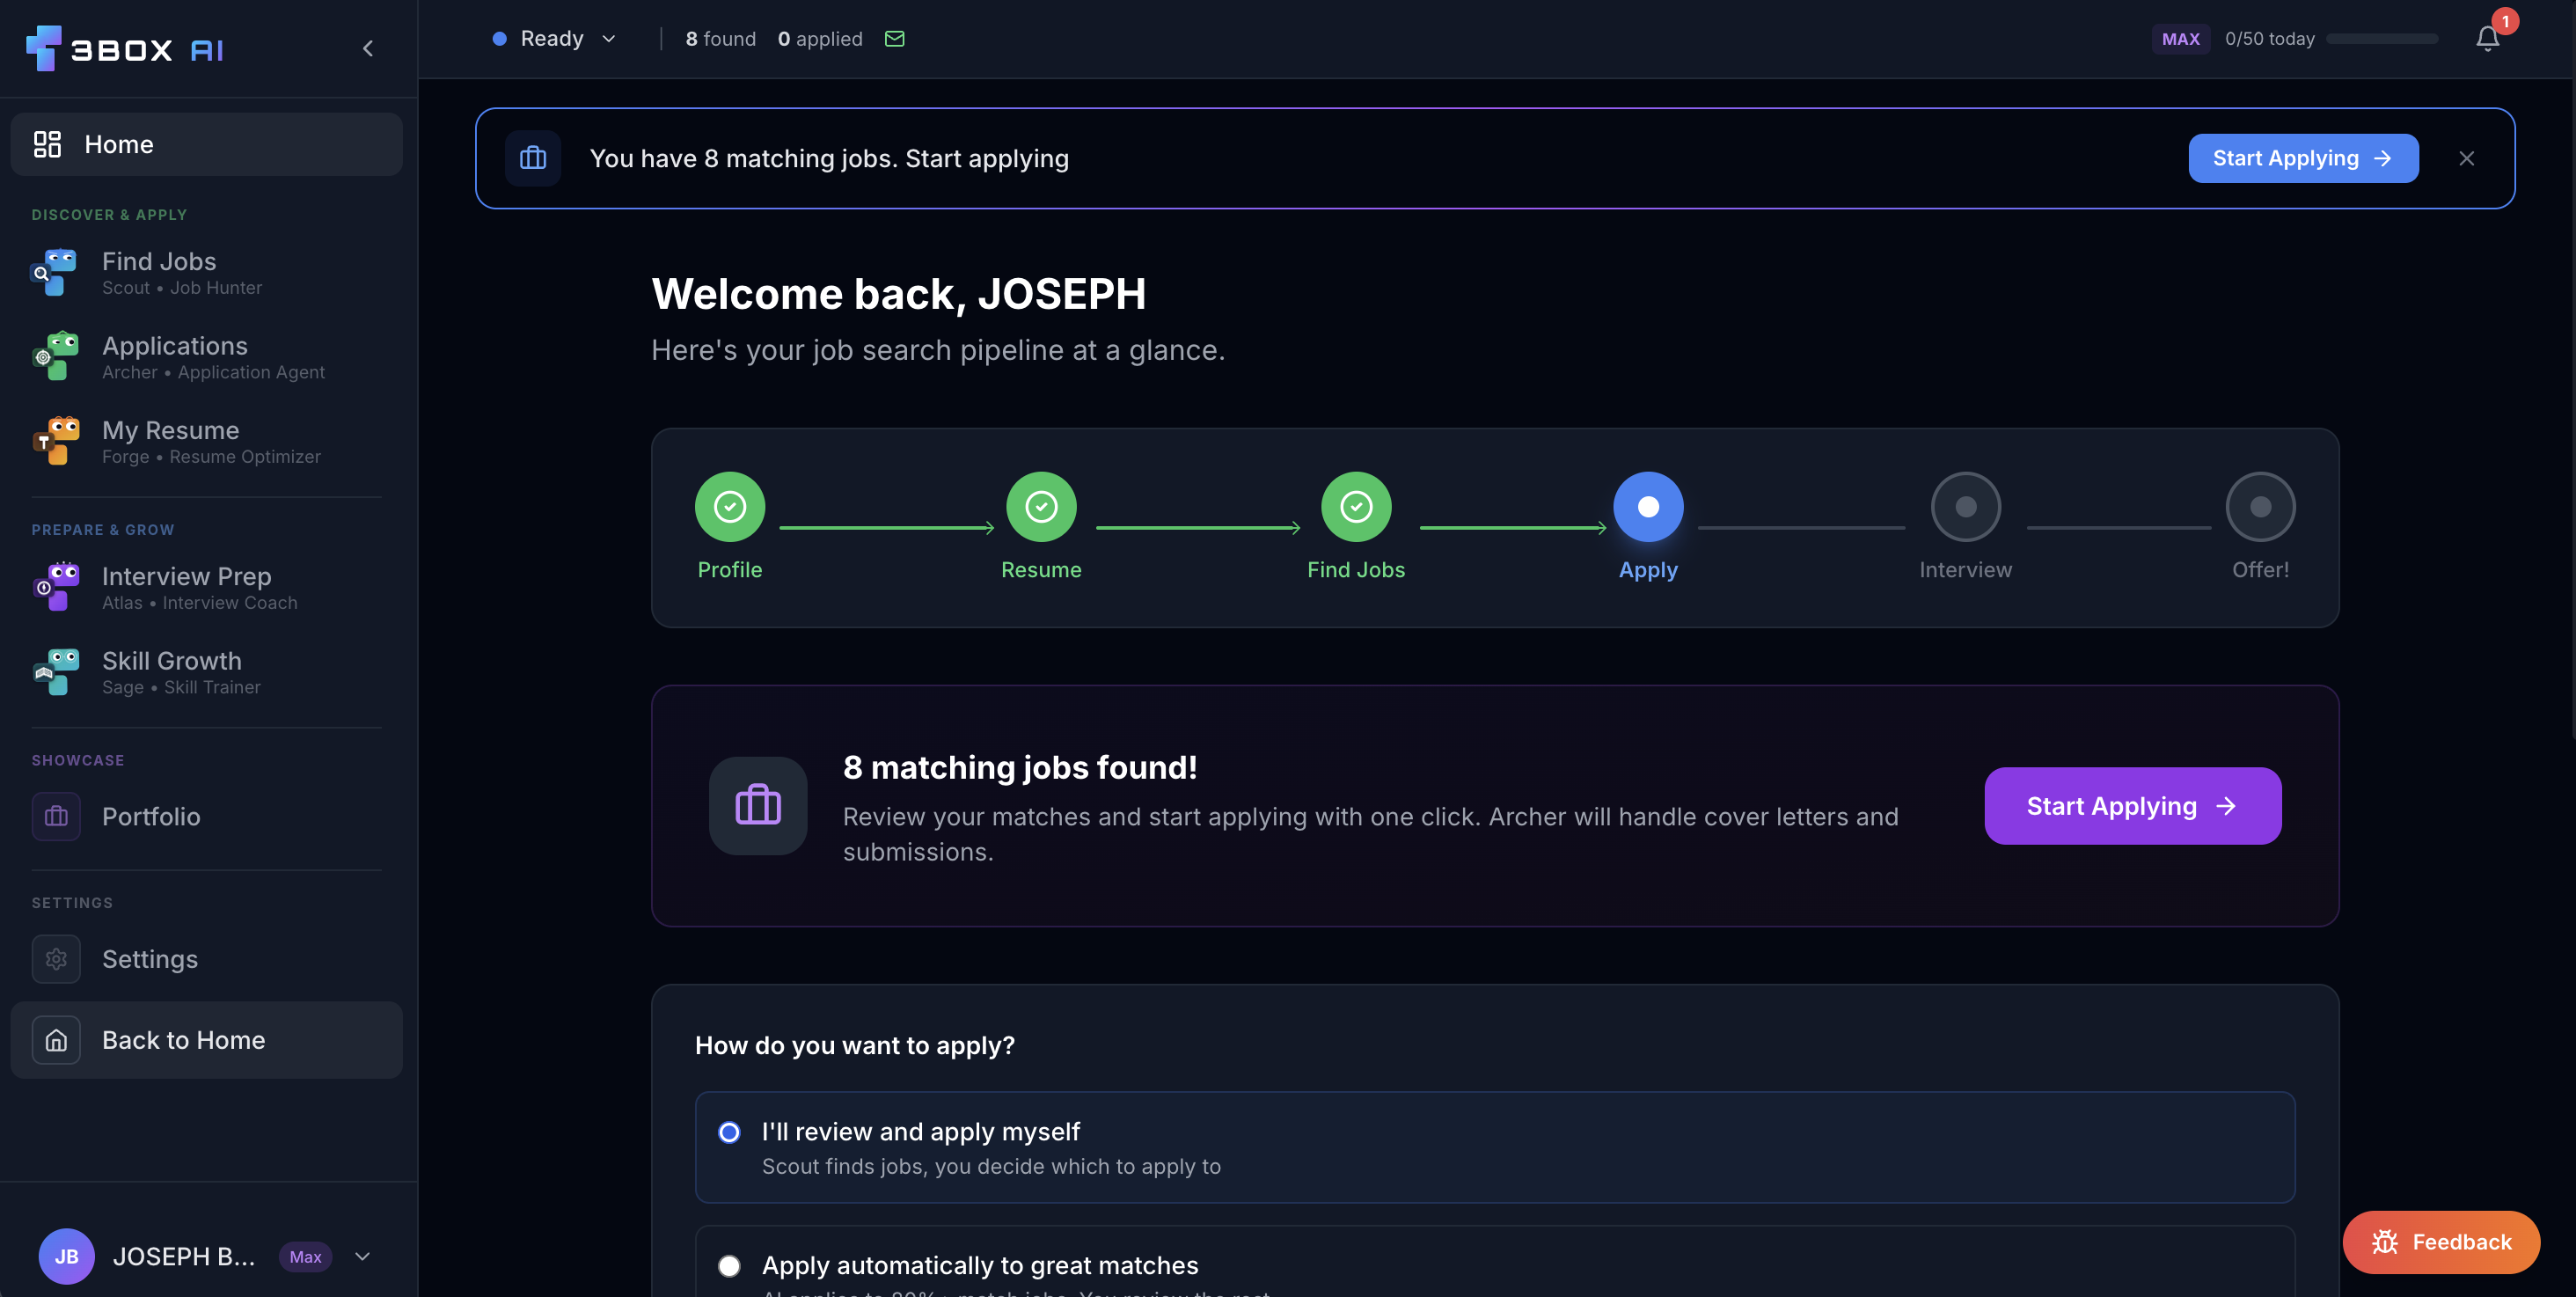The width and height of the screenshot is (2576, 1297).
Task: Open Portfolio briefcase icon in sidebar
Action: pos(56,816)
